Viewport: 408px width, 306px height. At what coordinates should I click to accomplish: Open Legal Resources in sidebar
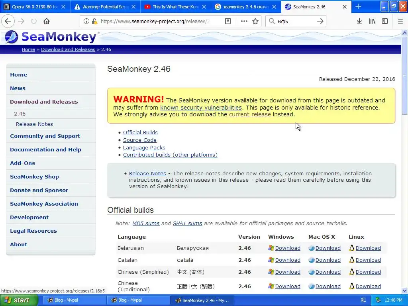(33, 231)
